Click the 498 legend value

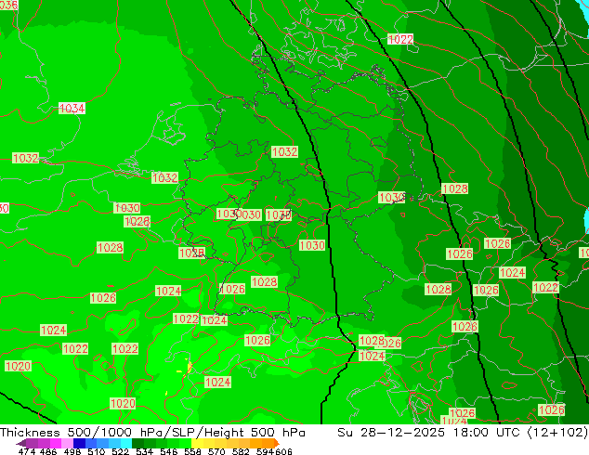coord(72,451)
